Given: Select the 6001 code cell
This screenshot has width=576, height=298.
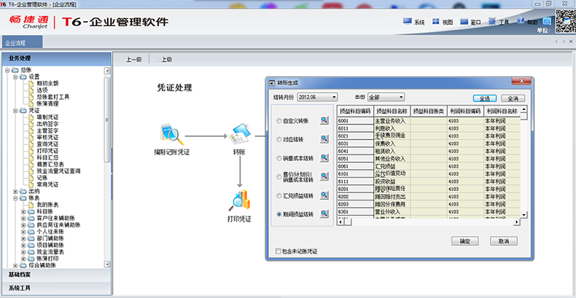Looking at the screenshot, I should pos(356,121).
